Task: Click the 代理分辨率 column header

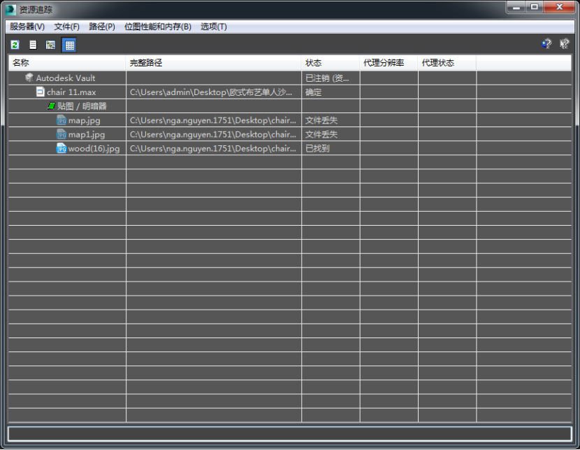Action: [x=389, y=63]
